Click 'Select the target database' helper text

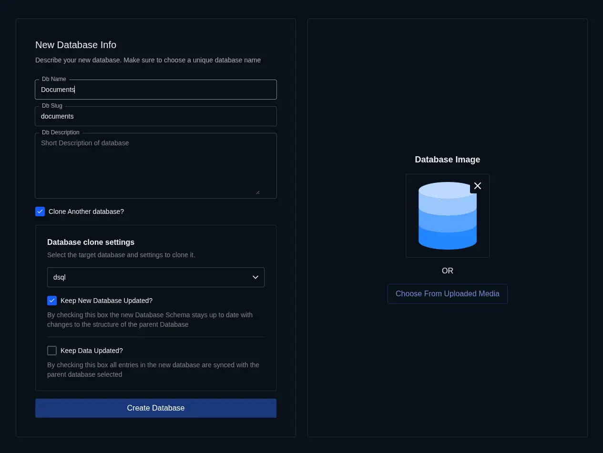point(121,255)
